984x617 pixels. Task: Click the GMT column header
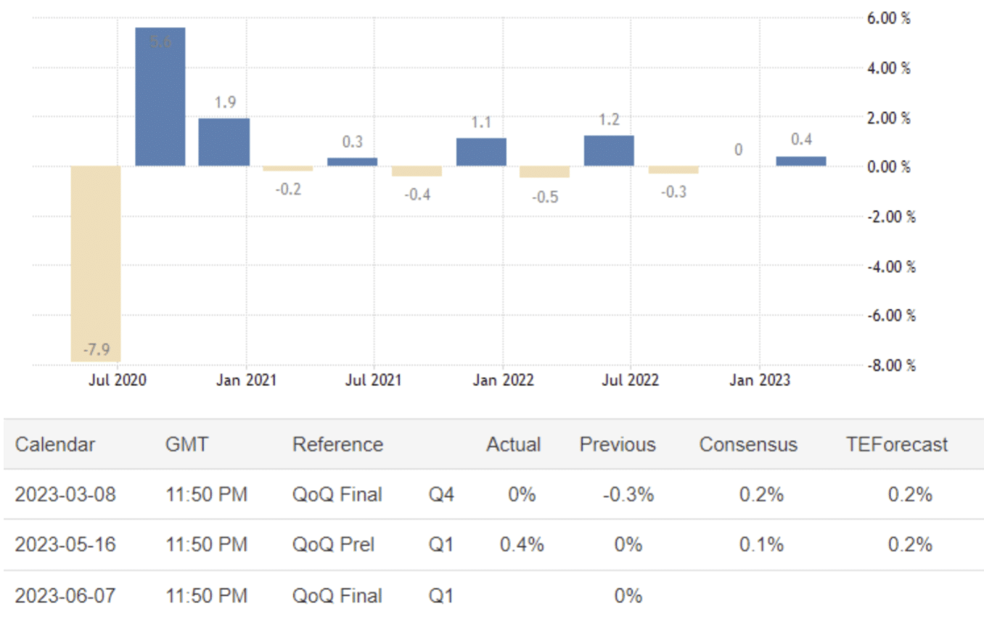[x=186, y=444]
